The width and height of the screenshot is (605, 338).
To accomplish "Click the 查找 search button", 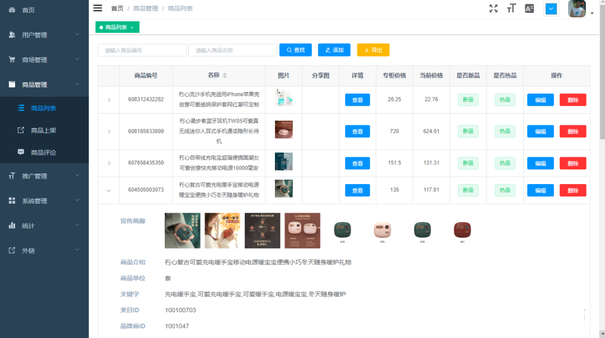I will [295, 50].
